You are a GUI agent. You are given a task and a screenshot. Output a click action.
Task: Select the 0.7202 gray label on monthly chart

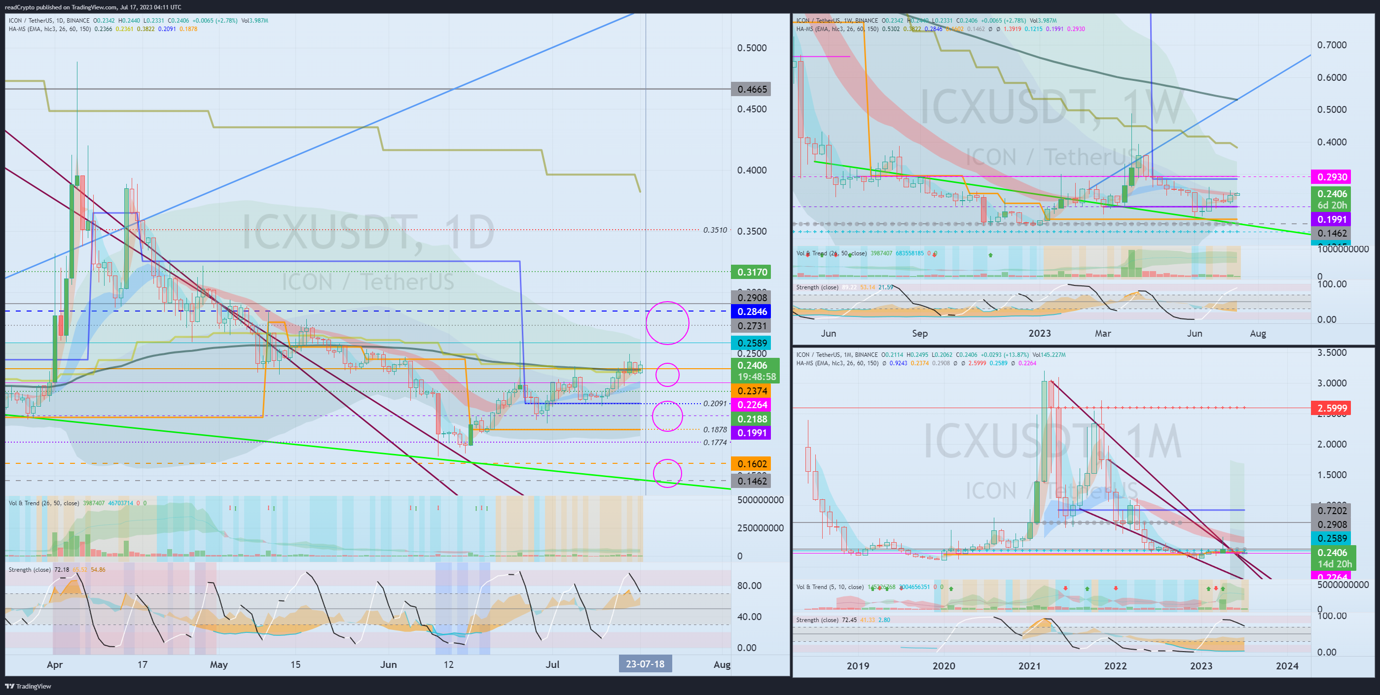click(x=1331, y=511)
